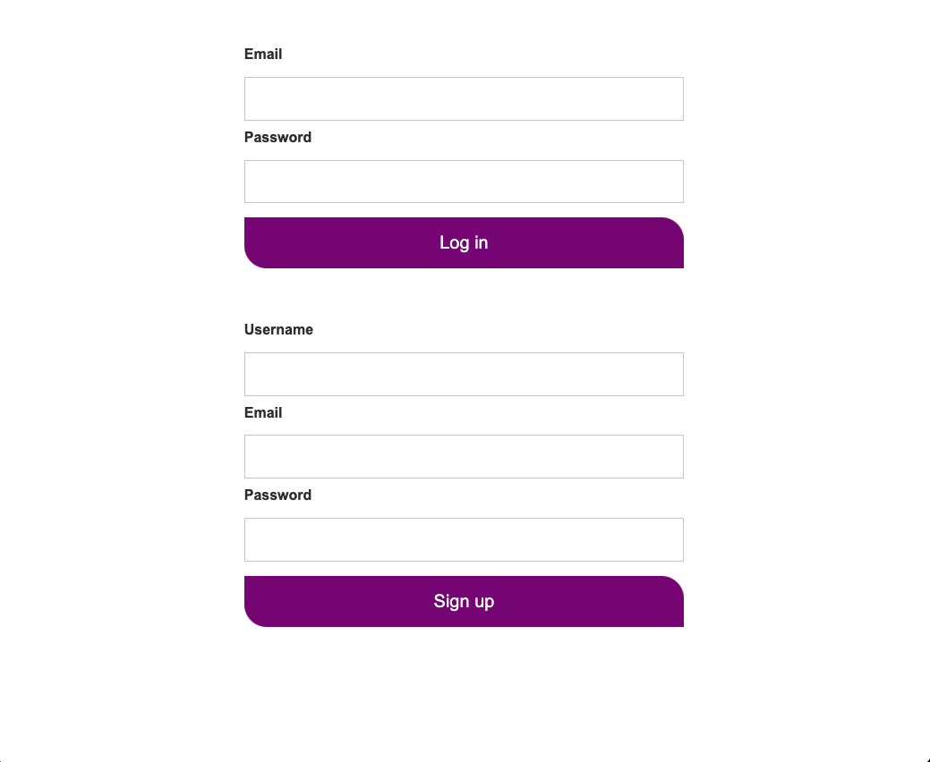The image size is (930, 762).
Task: Click the Sign up button
Action: (x=464, y=601)
